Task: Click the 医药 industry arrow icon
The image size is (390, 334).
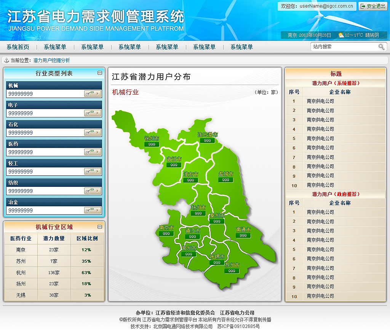Action: [93, 151]
